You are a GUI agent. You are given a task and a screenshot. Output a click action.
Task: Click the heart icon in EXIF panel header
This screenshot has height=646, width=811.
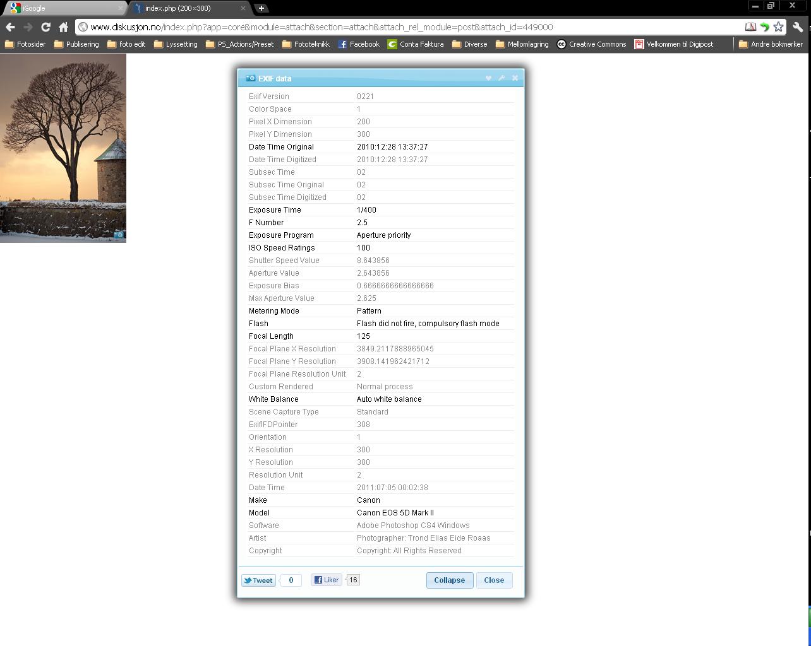pyautogui.click(x=488, y=78)
